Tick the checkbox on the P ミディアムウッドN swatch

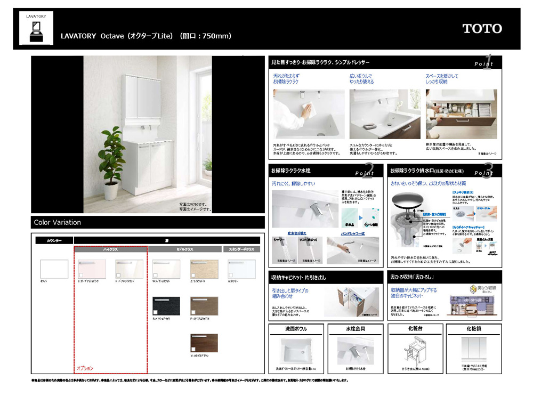[x=193, y=312]
